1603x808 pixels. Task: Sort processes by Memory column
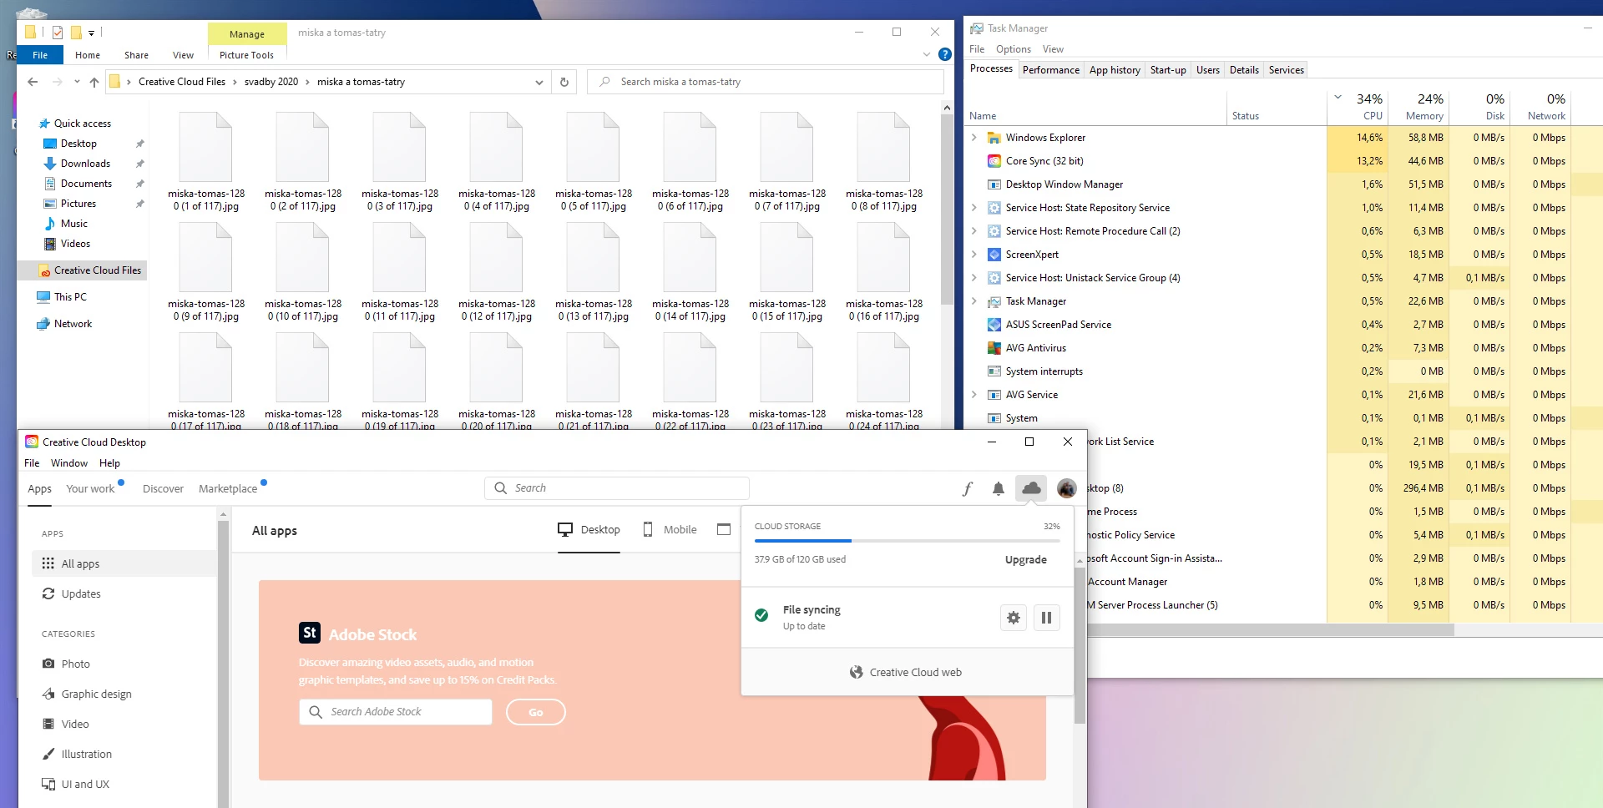coord(1419,107)
